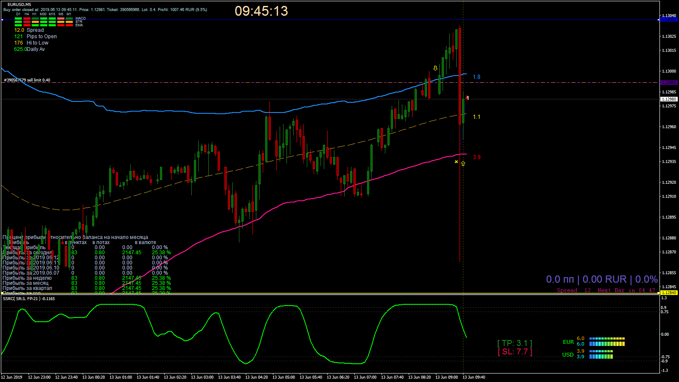
Task: Click the yellow midline label 1.1
Action: (x=477, y=117)
